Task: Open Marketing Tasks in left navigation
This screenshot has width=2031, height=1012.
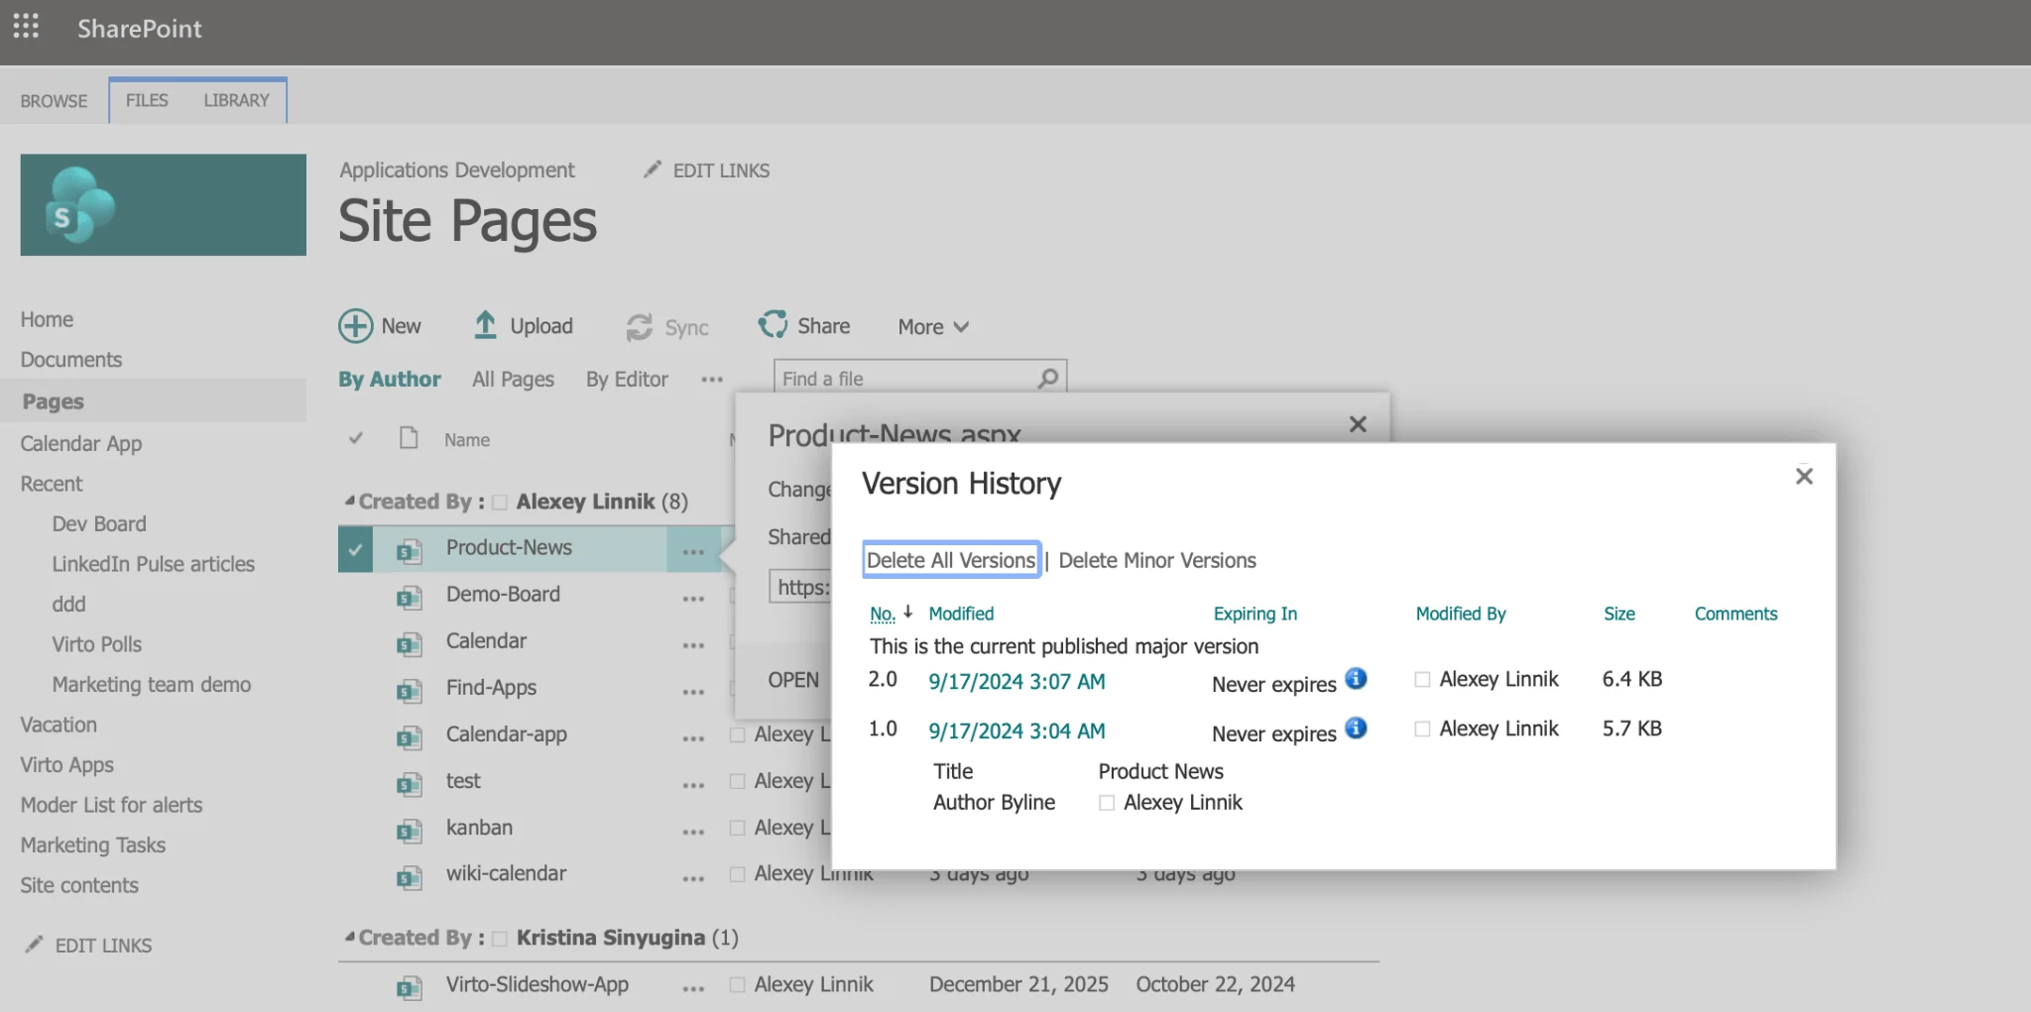Action: pos(93,845)
